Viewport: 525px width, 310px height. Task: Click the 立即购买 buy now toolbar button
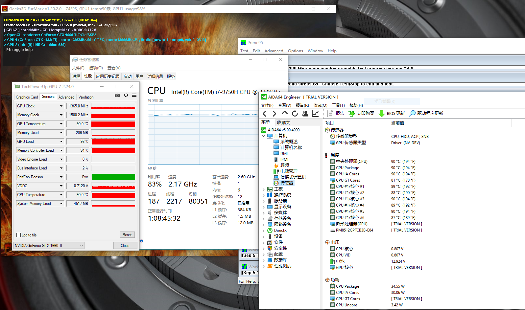click(362, 113)
